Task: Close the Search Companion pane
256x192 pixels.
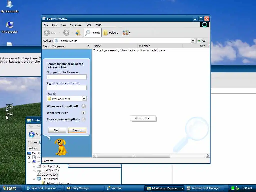Action: coord(88,46)
